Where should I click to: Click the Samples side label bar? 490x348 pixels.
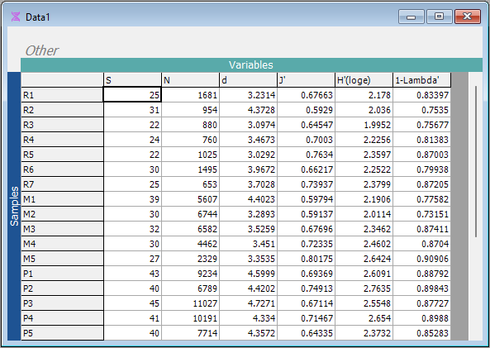point(14,206)
